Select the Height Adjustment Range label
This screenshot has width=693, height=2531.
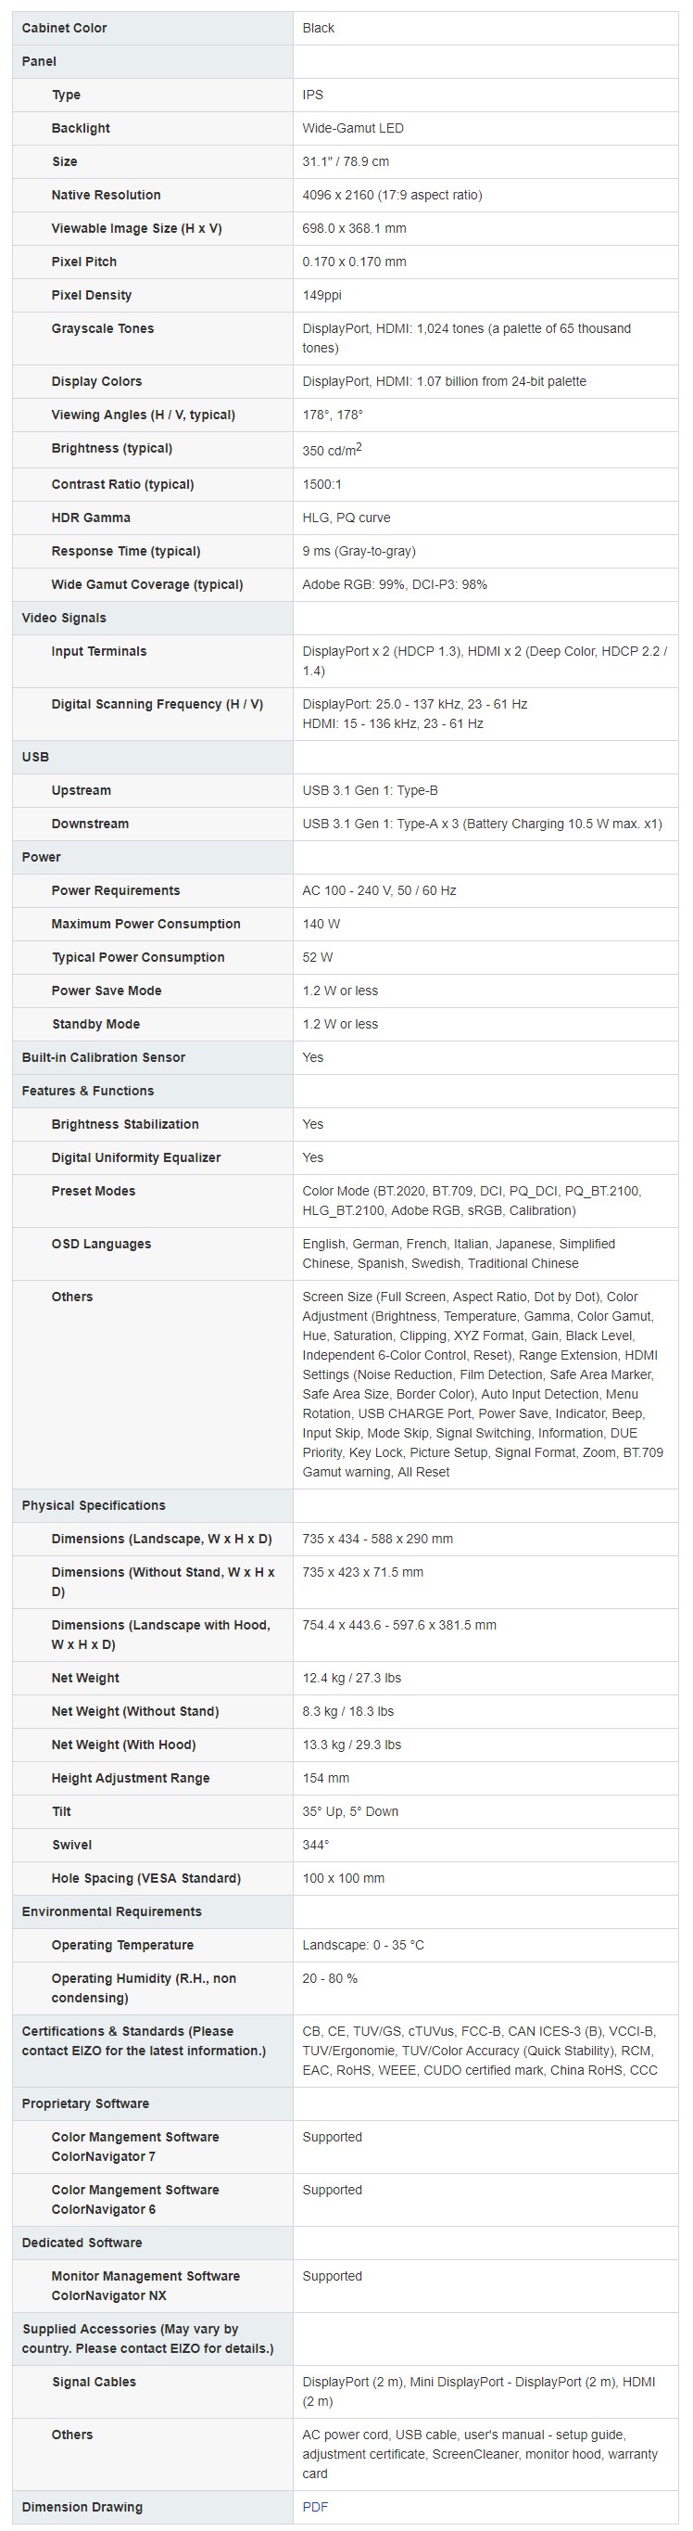tap(131, 1779)
